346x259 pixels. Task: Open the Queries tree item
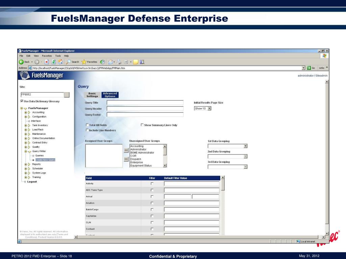[40, 155]
